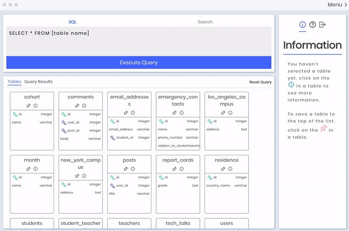349x231 pixels.
Task: Show info for month table
Action: [35, 169]
